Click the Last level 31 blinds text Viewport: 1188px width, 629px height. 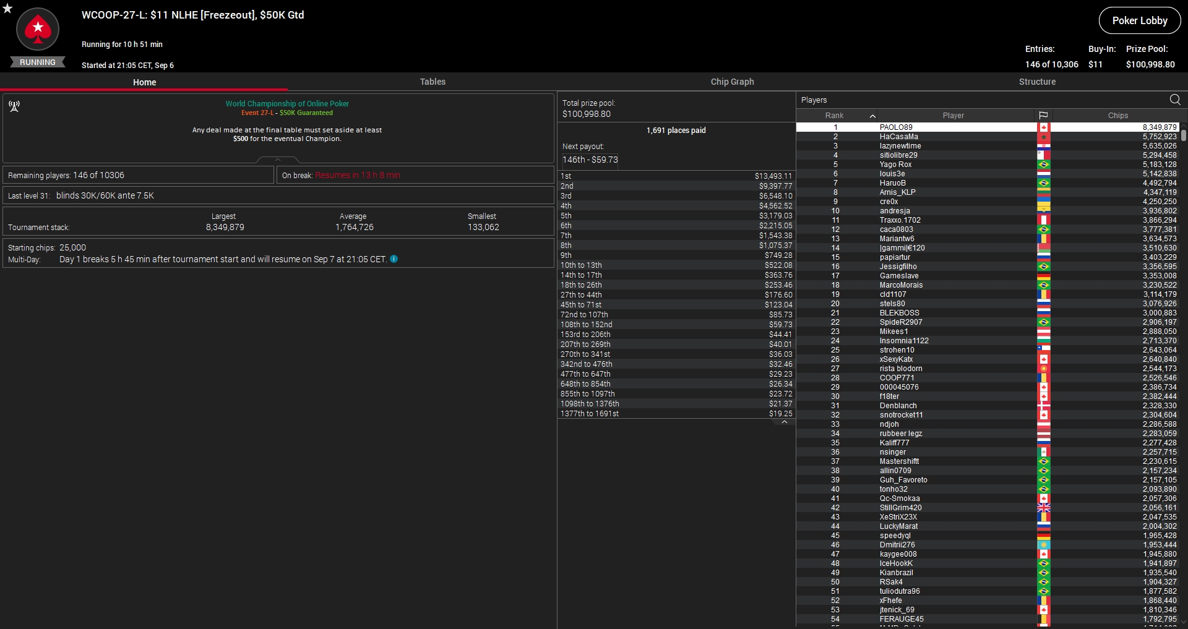(x=81, y=195)
